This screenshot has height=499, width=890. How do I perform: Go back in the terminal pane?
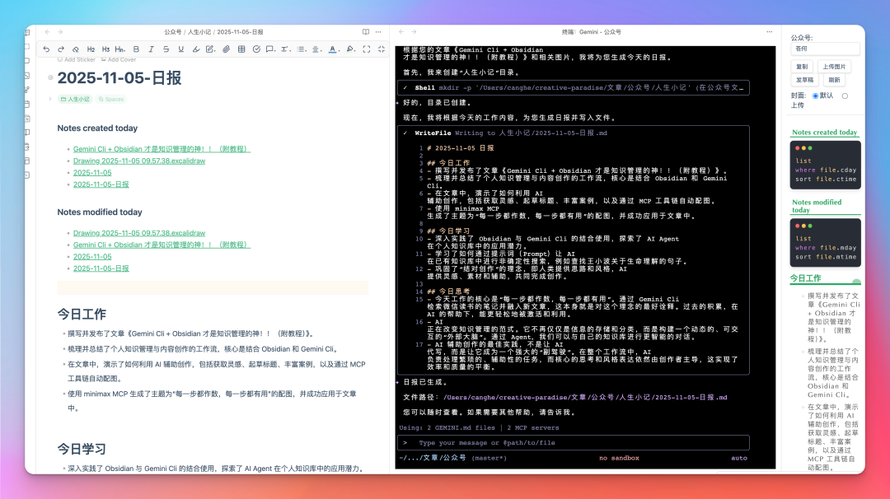point(401,32)
